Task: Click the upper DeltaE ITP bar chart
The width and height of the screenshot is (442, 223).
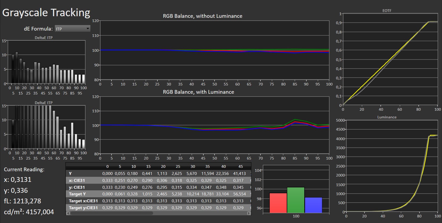Action: tap(47, 62)
